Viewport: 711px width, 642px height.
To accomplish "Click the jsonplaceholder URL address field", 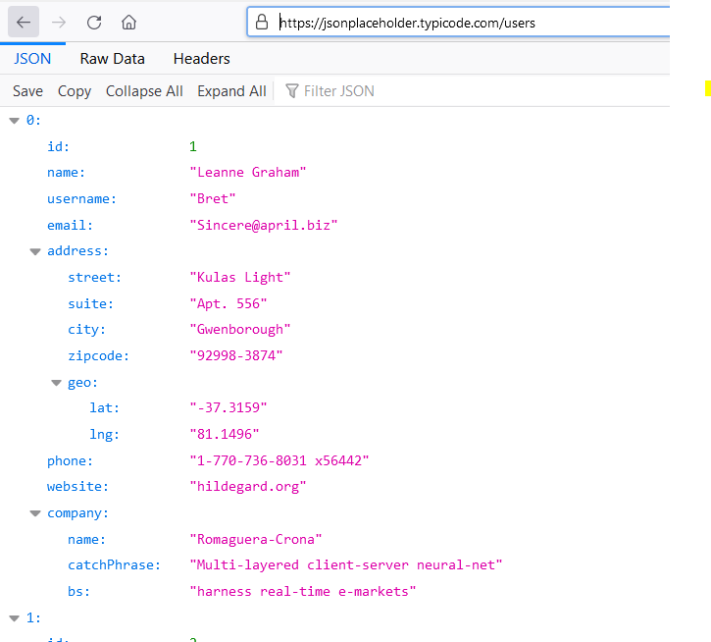I will click(458, 22).
